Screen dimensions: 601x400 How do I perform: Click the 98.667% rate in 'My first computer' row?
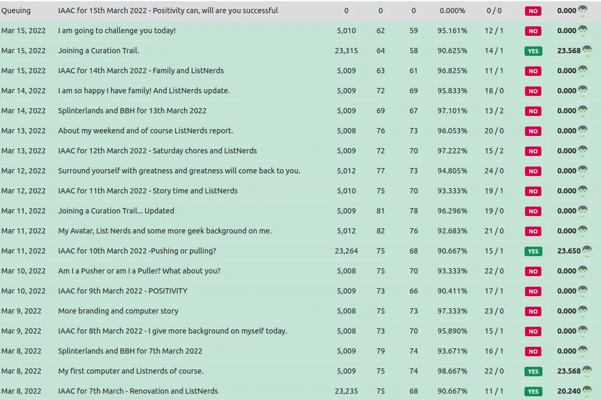[452, 371]
